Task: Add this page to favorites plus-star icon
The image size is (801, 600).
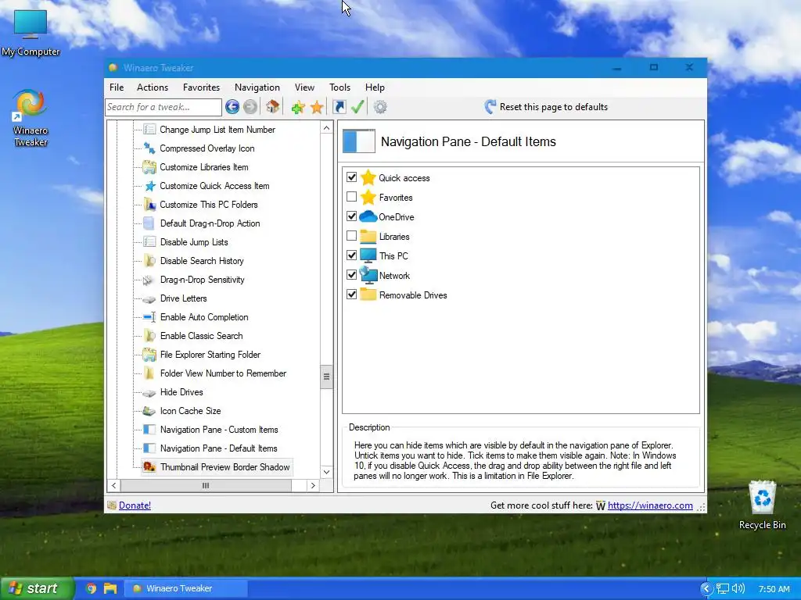Action: pyautogui.click(x=298, y=107)
